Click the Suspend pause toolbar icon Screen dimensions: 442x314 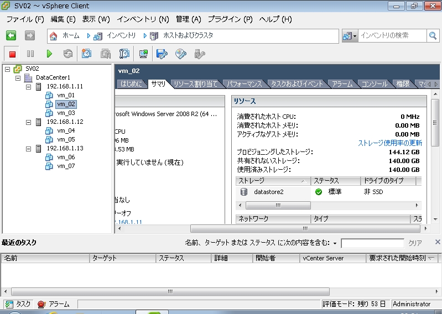(30, 54)
